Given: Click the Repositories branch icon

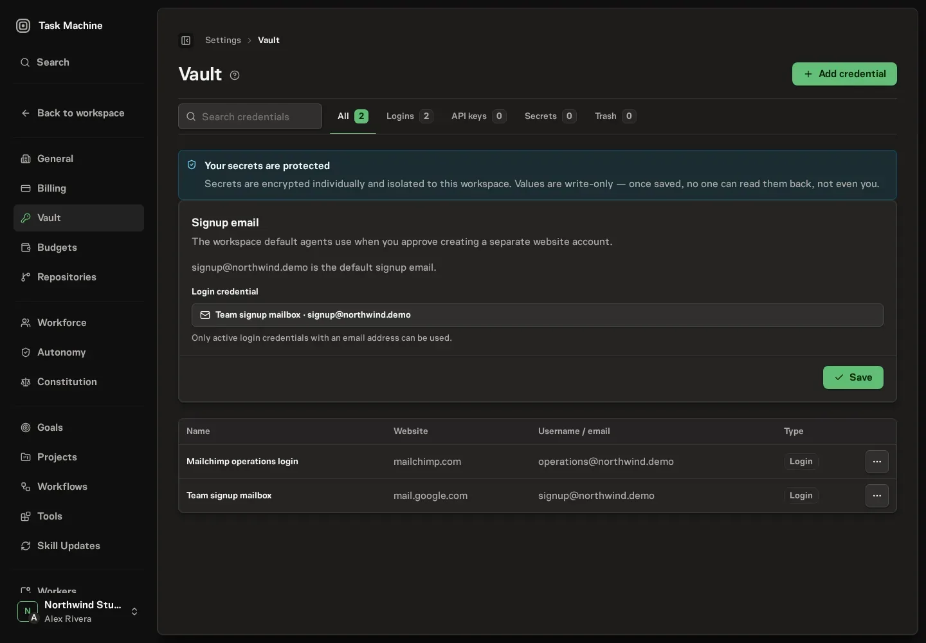Looking at the screenshot, I should click(x=26, y=277).
